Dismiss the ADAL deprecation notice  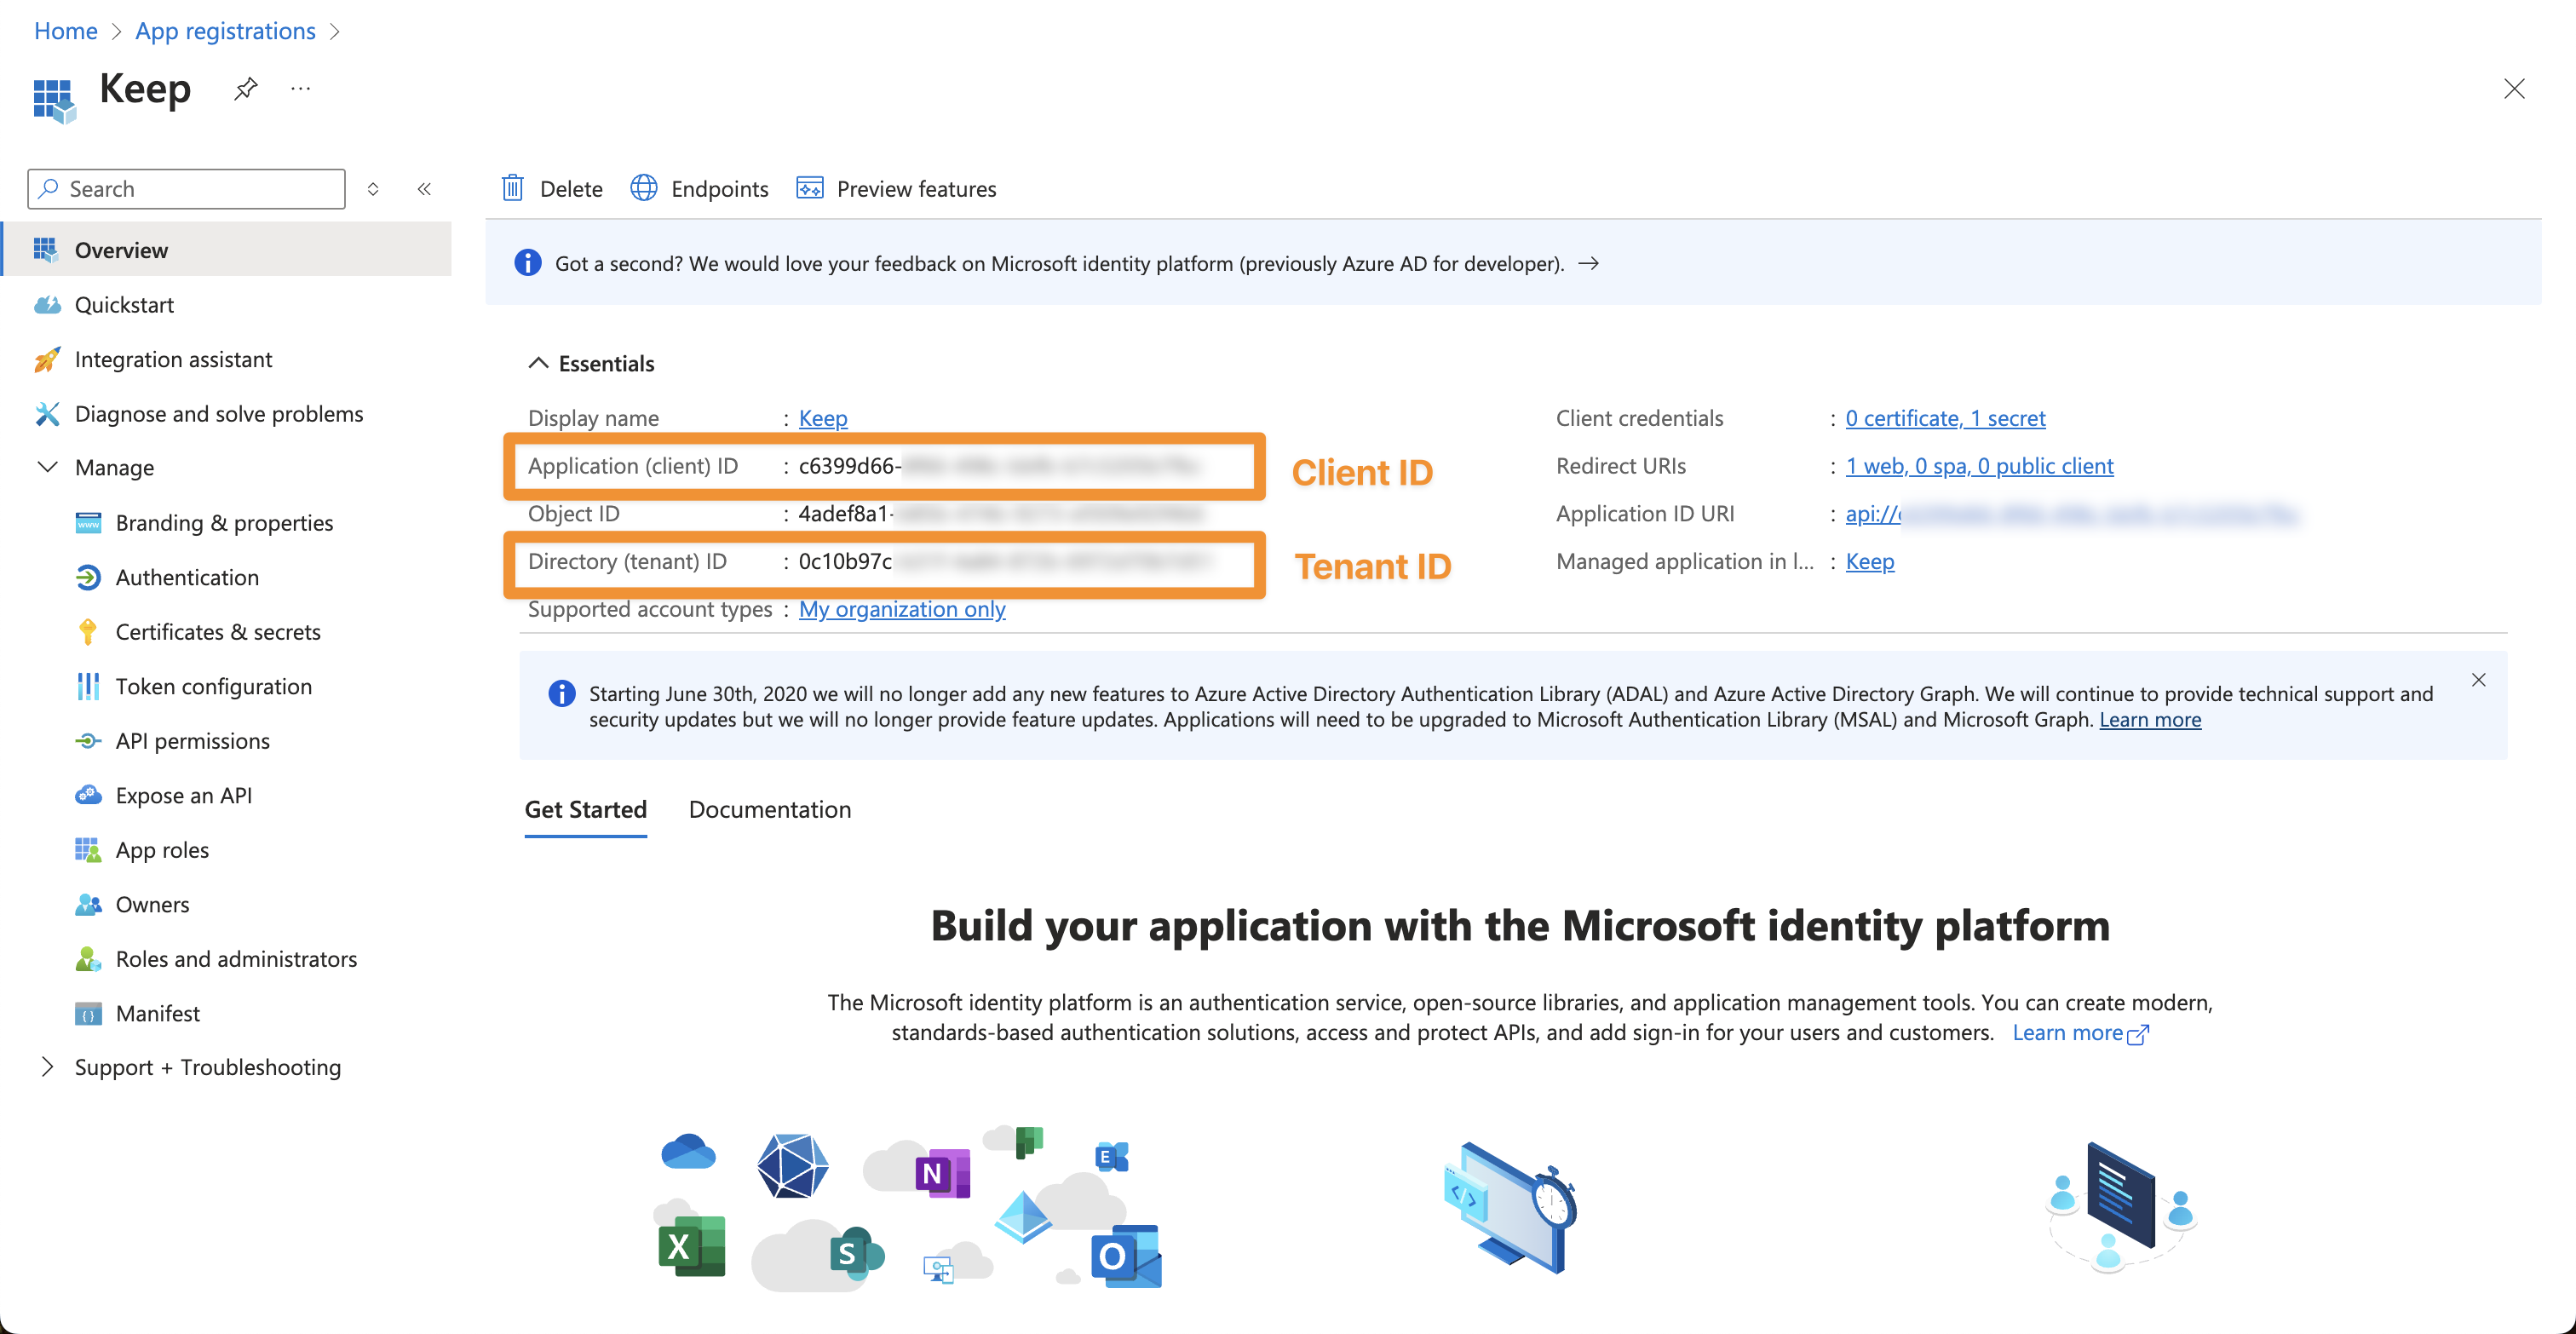pyautogui.click(x=2478, y=680)
